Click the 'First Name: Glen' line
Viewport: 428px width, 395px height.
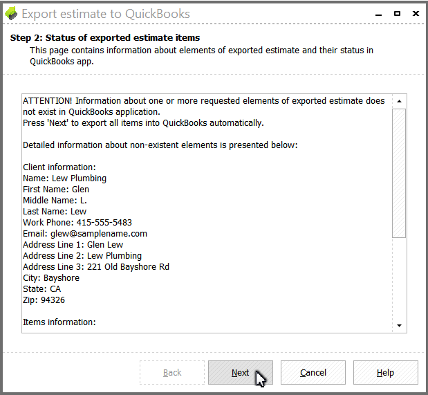click(x=56, y=190)
